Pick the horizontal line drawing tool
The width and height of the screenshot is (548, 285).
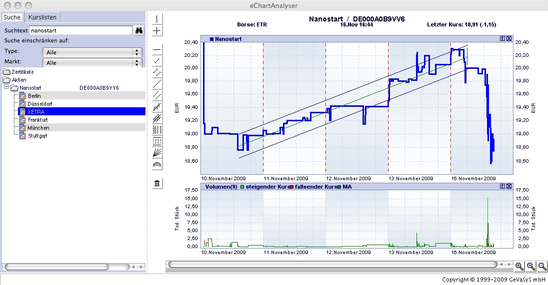click(157, 50)
